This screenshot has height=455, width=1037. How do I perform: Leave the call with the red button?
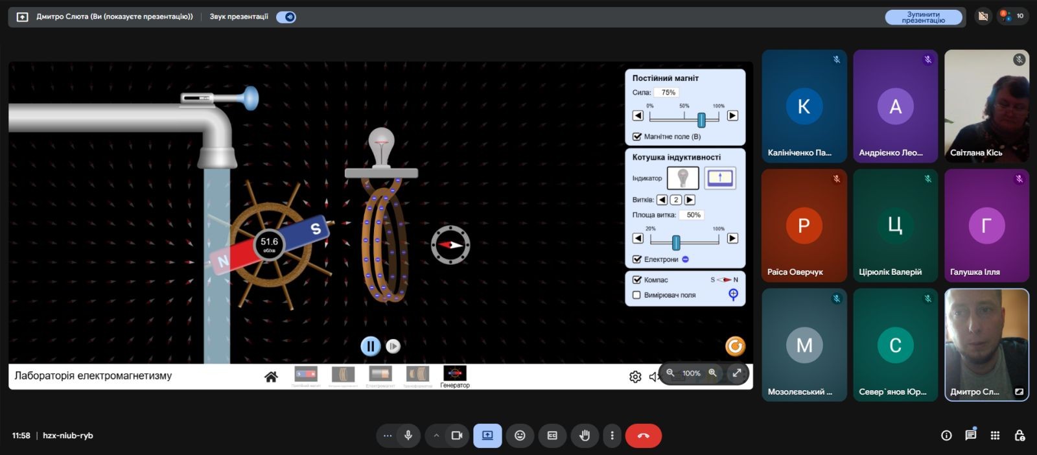[x=643, y=436]
